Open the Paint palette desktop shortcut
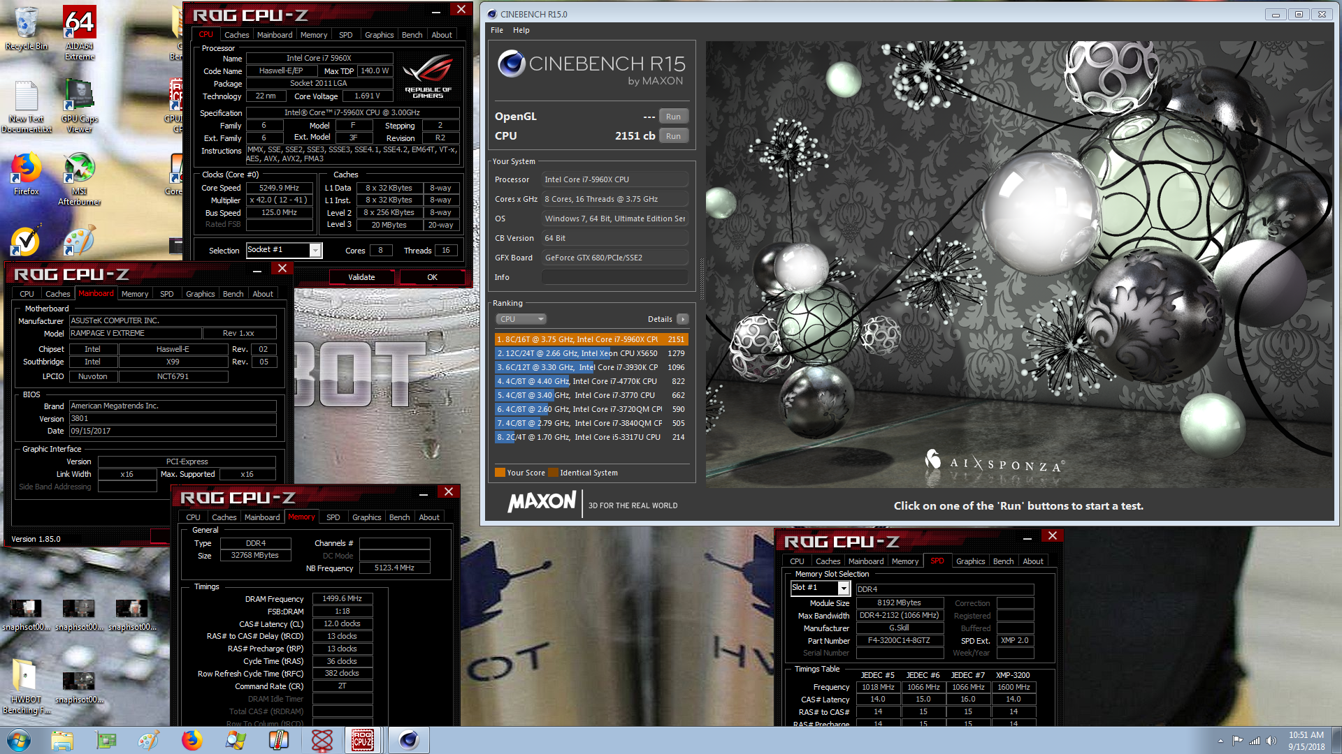The height and width of the screenshot is (754, 1342). (79, 241)
